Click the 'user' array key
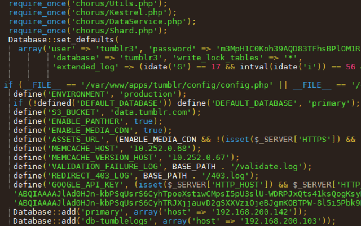This screenshot has width=361, height=226. click(61, 49)
